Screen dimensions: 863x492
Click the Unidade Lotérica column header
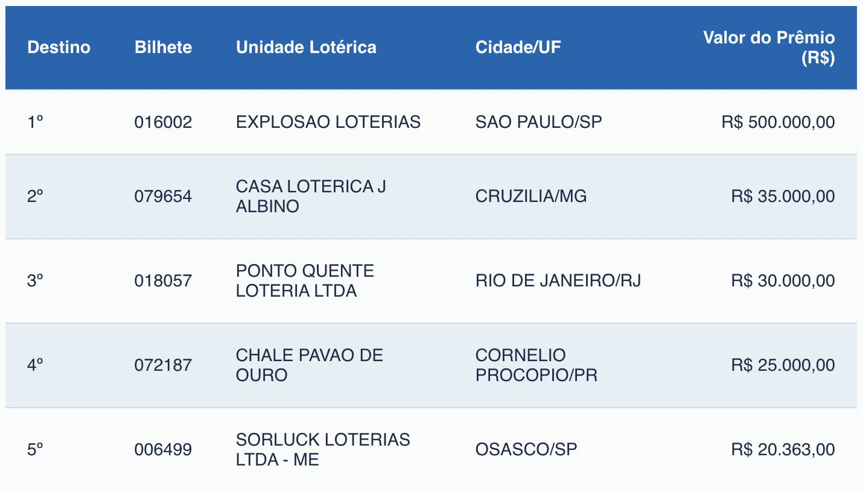tap(306, 47)
